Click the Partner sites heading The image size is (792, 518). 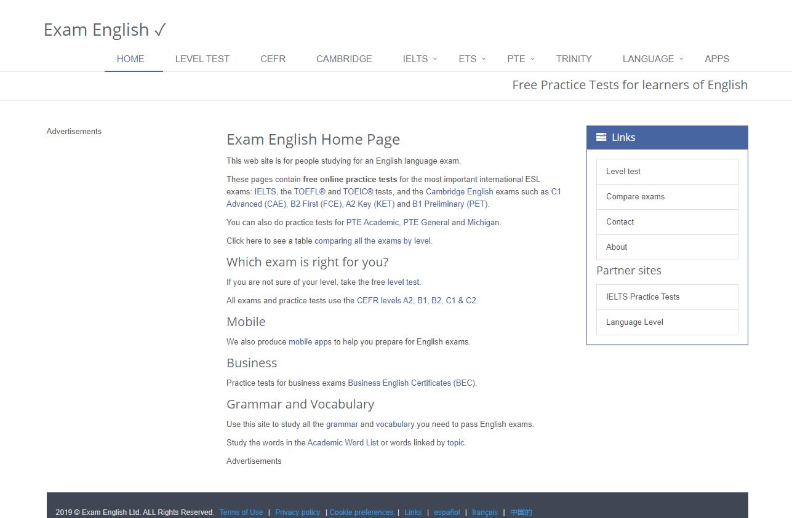(629, 270)
